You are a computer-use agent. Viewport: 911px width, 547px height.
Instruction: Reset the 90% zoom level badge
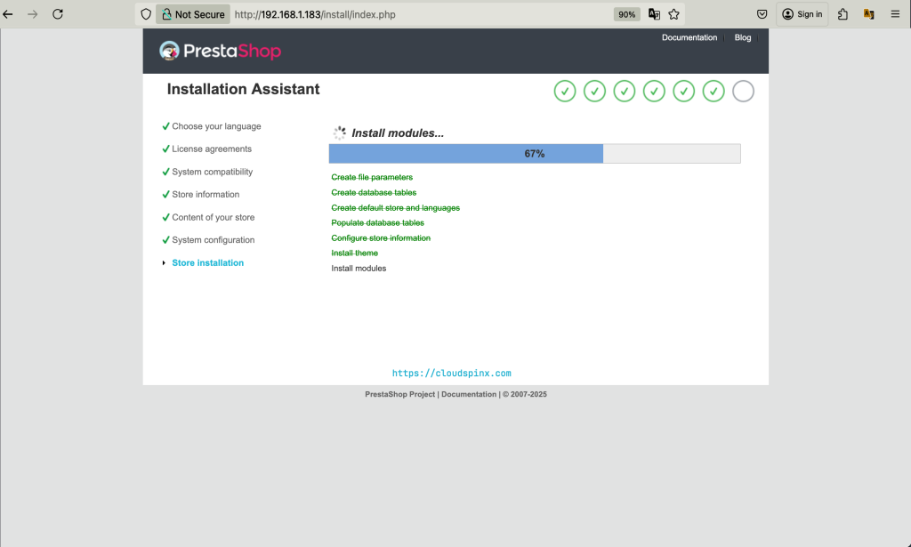[x=626, y=14]
